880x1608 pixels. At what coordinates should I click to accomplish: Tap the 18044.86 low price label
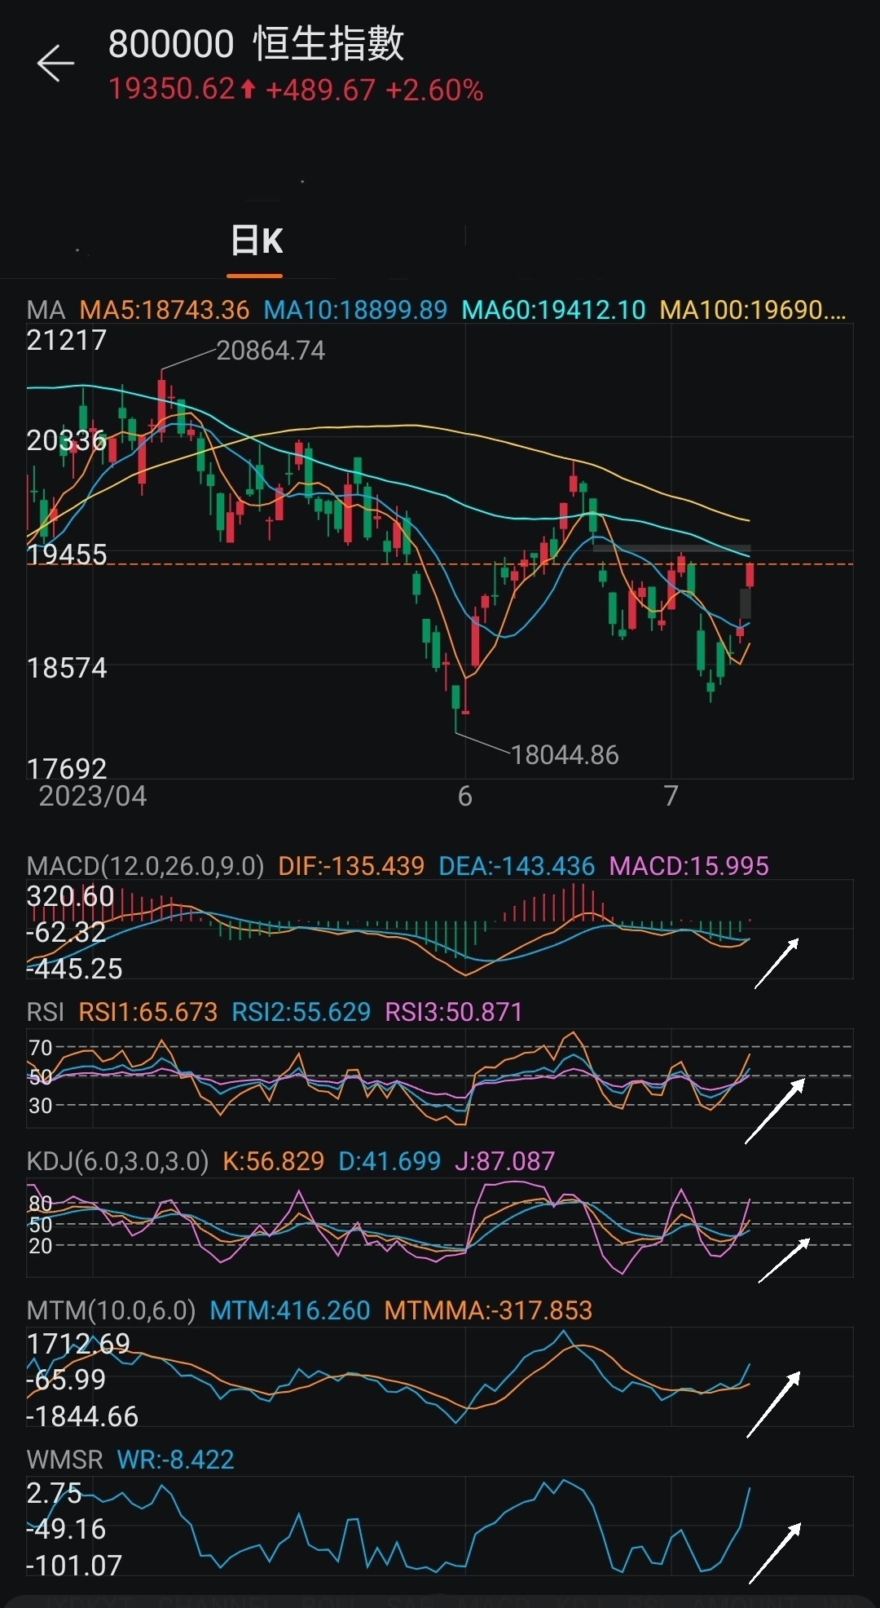point(565,755)
